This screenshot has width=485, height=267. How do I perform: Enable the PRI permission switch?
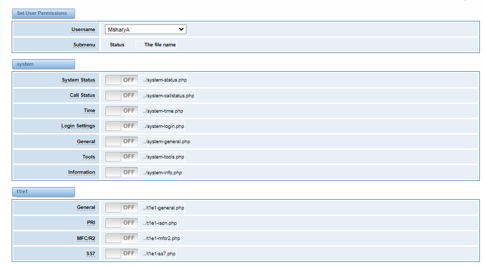122,223
